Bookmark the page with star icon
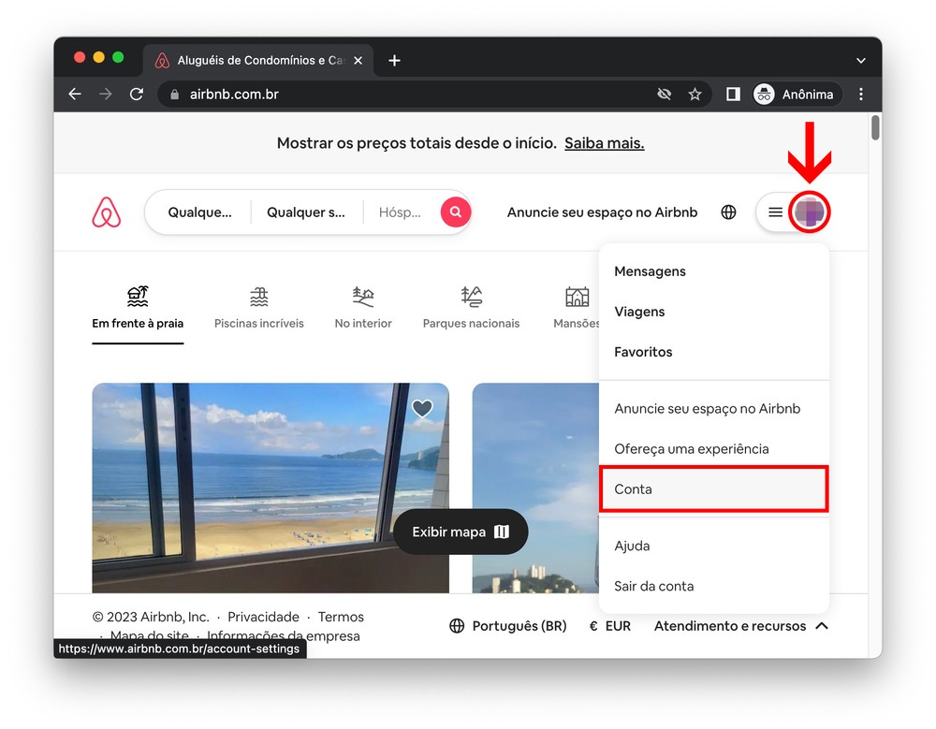This screenshot has width=936, height=729. [695, 94]
